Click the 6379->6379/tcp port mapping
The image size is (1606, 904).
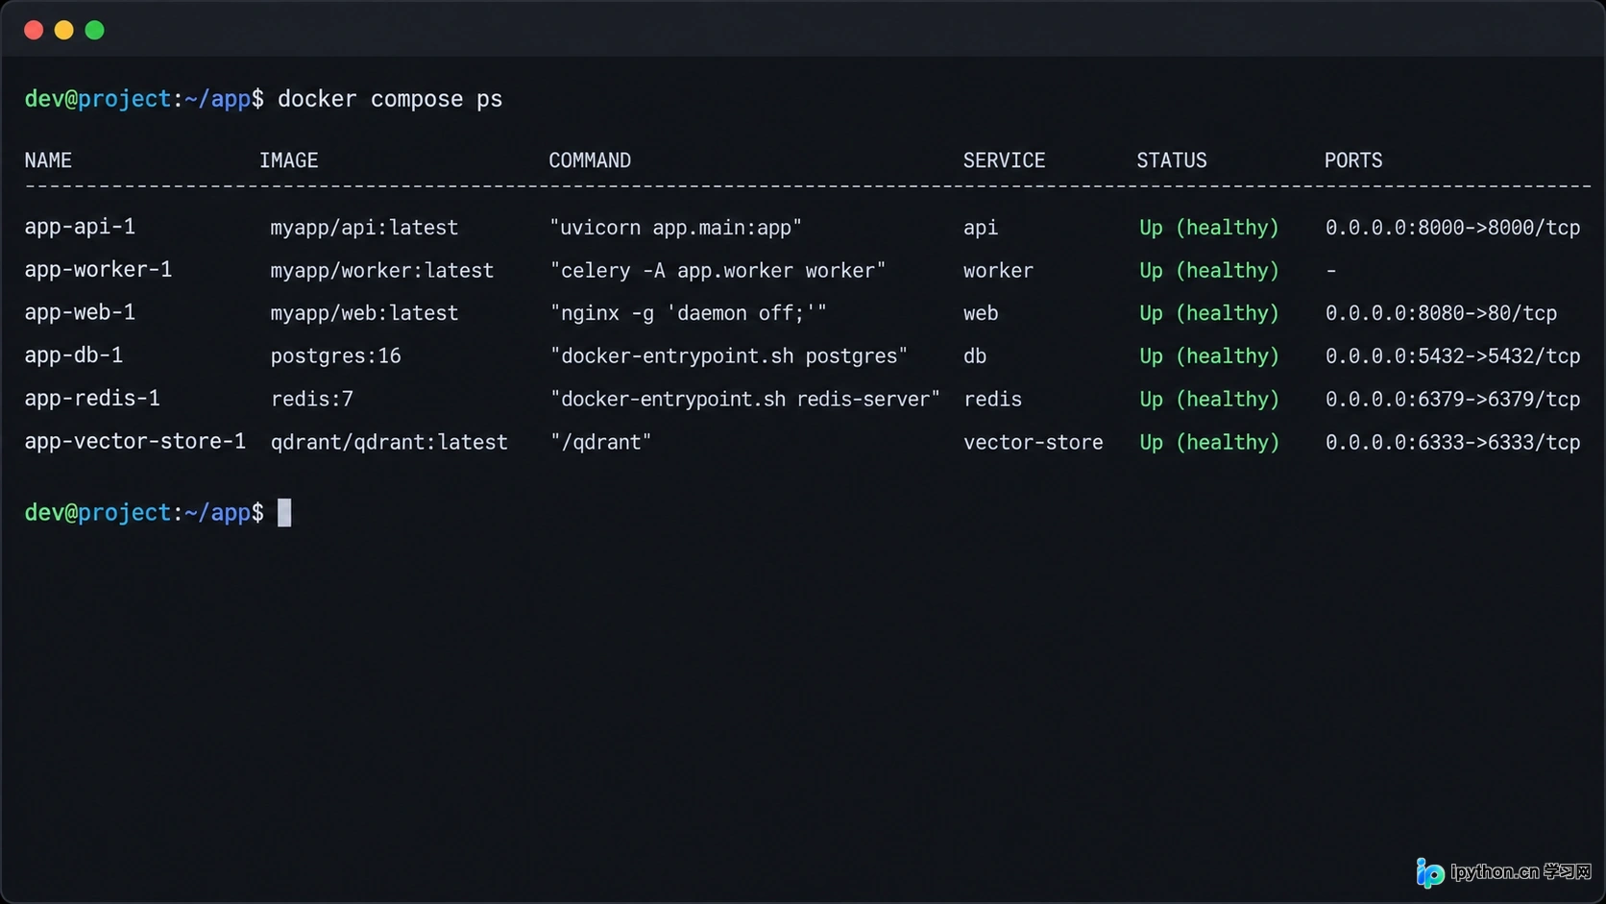click(1453, 399)
